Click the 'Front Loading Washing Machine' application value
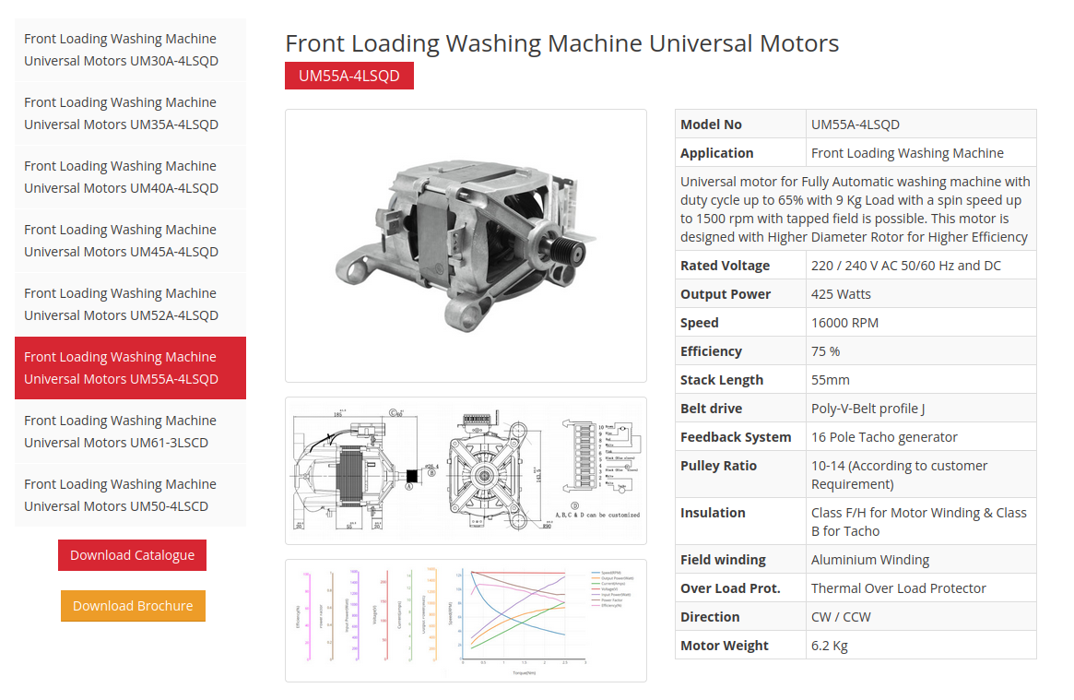Screen dimensions: 1074x700 (x=907, y=153)
